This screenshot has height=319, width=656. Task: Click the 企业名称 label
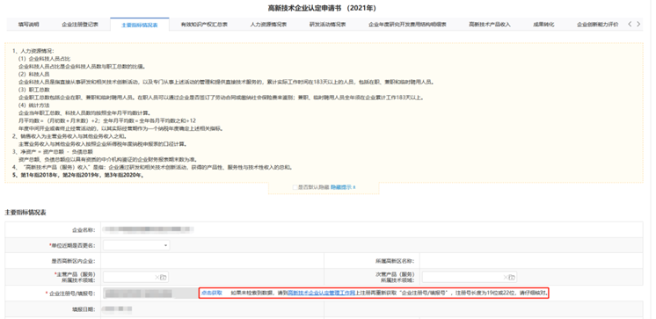[x=84, y=229]
